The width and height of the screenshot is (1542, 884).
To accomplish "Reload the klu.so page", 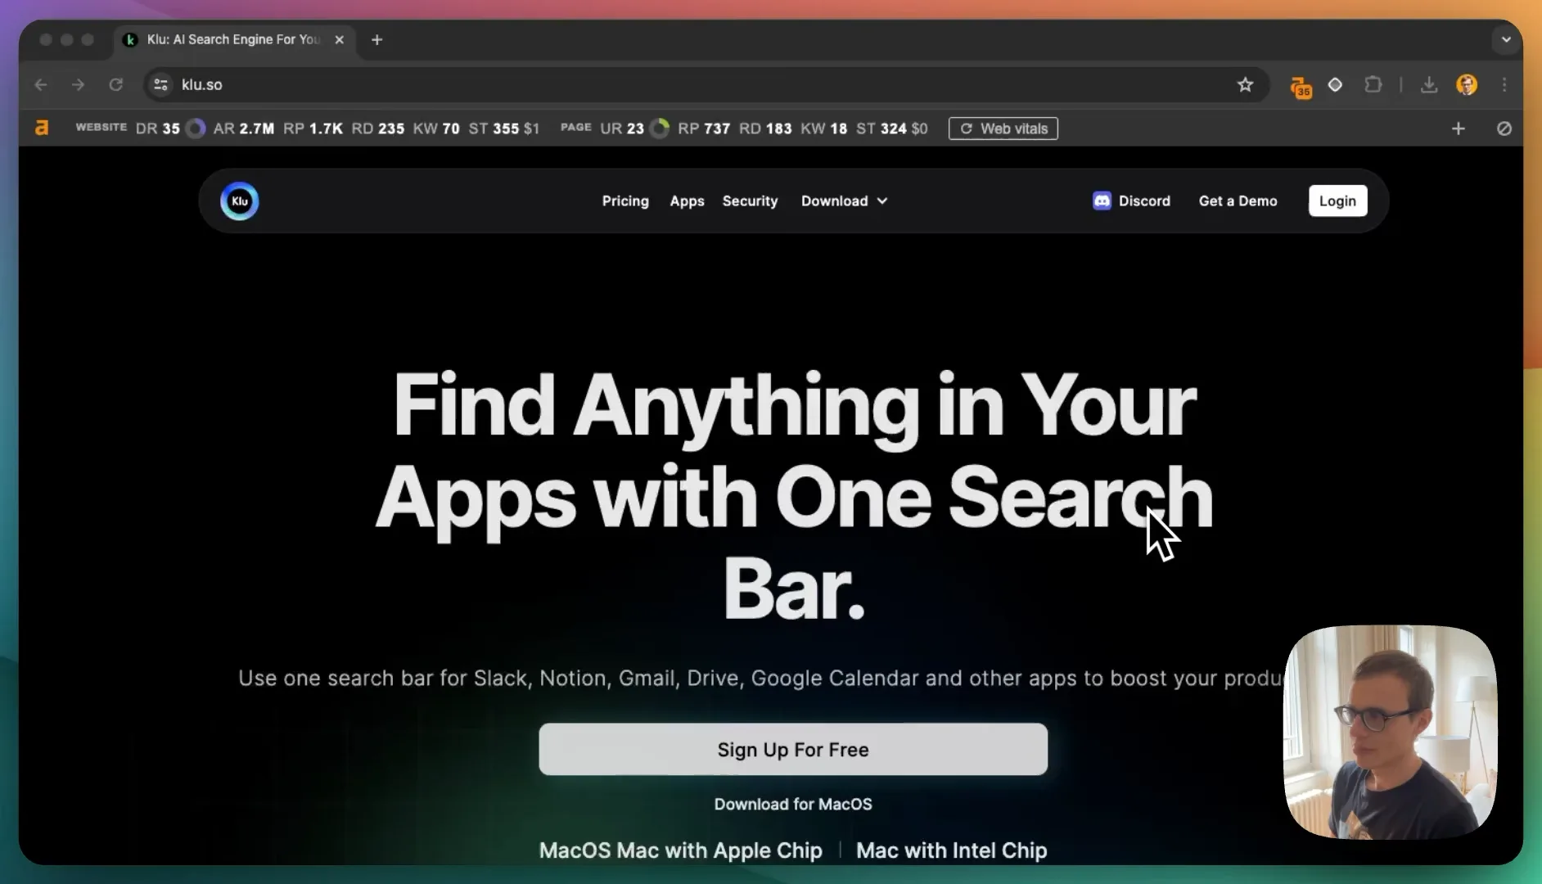I will [x=116, y=84].
